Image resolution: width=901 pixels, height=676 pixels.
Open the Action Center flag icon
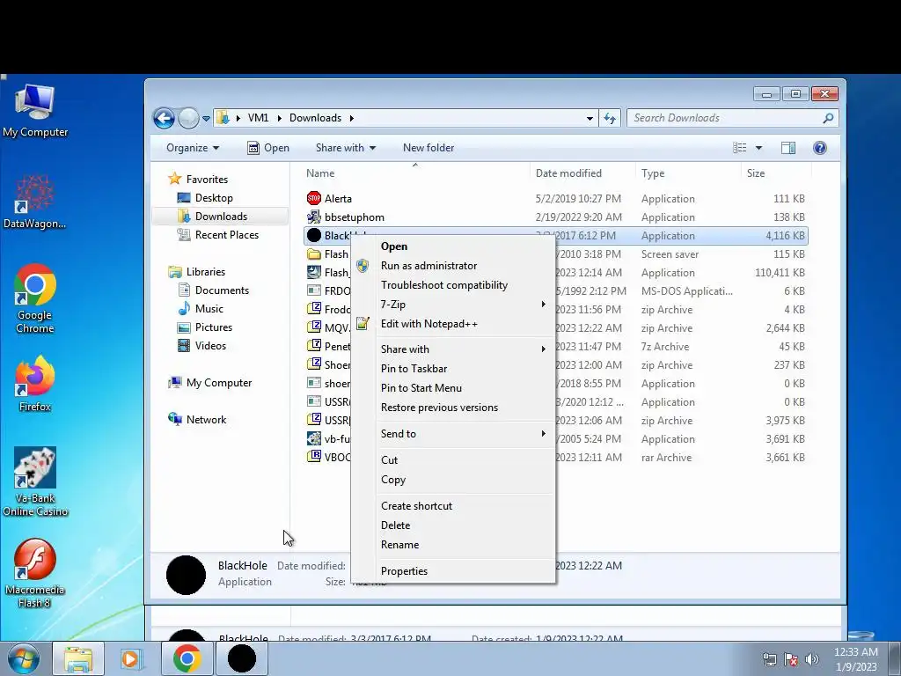pyautogui.click(x=791, y=660)
